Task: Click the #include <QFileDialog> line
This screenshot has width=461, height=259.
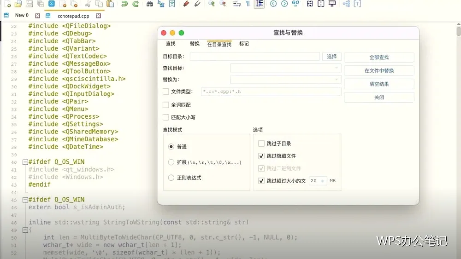Action: point(70,26)
